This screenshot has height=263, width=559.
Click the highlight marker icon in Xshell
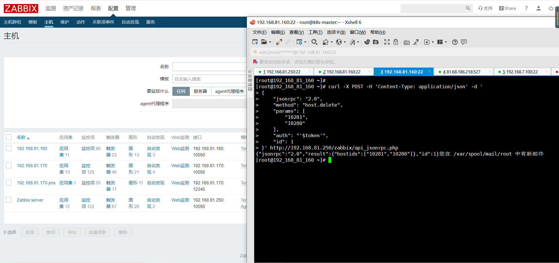coord(416,42)
